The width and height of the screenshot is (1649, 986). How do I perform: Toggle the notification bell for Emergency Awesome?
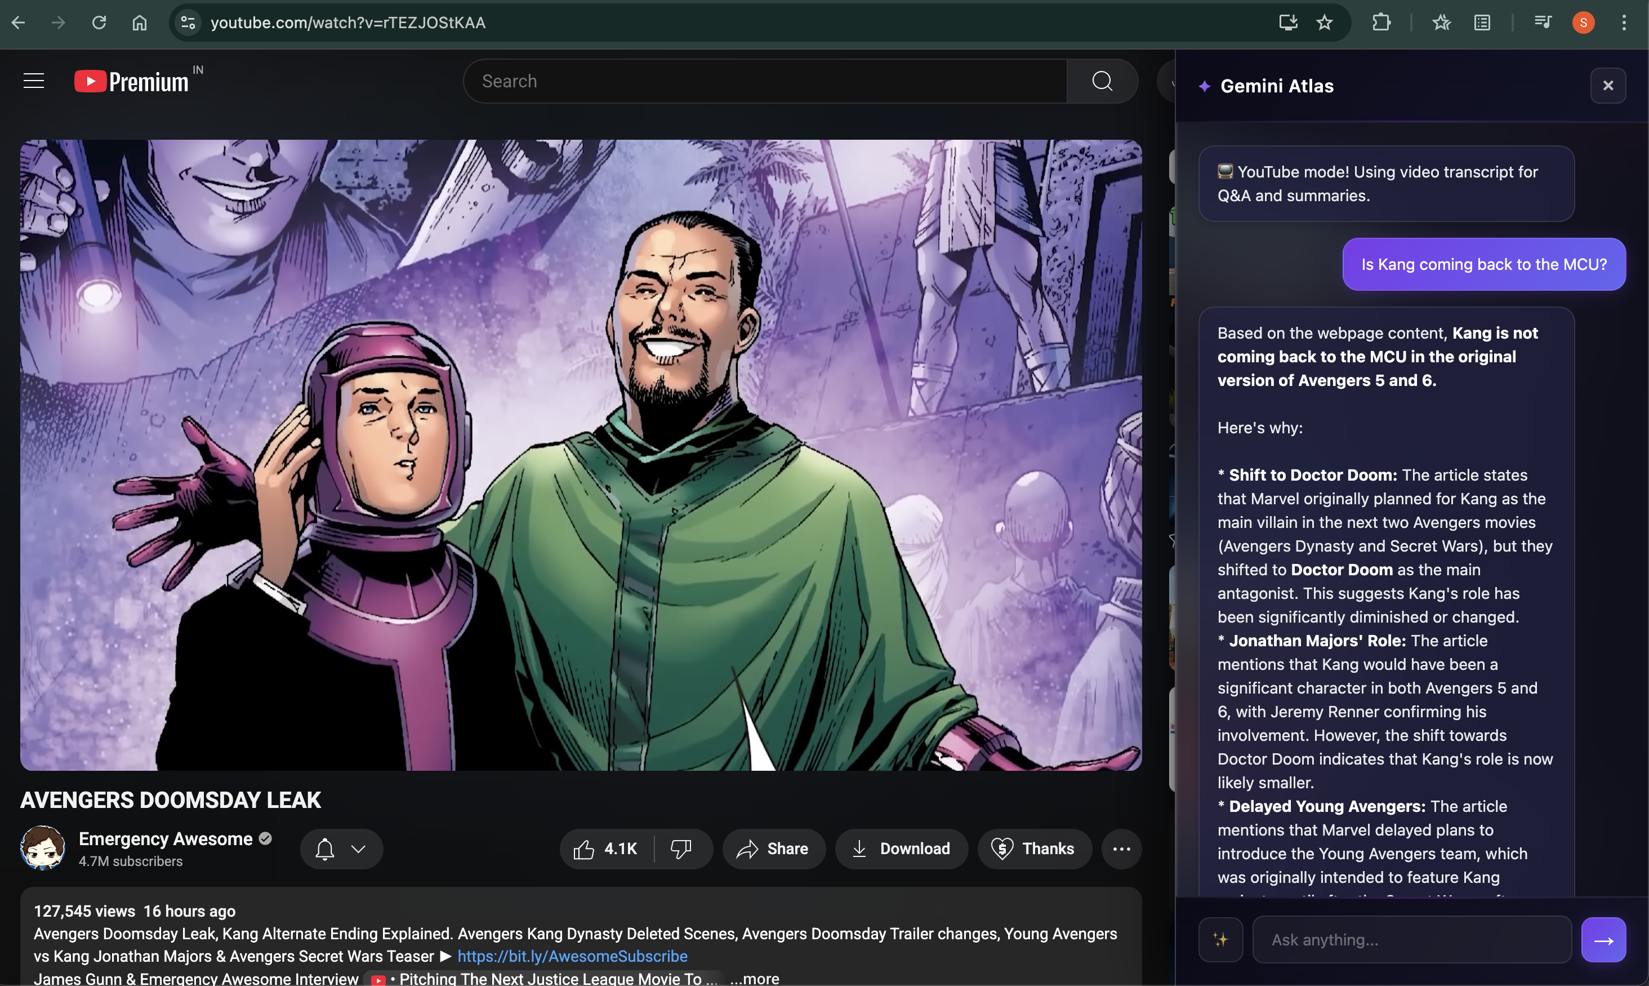coord(325,849)
